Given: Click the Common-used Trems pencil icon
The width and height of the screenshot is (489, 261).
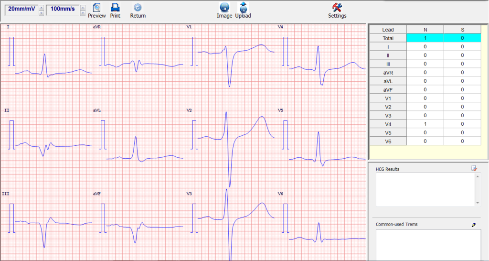Looking at the screenshot, I should point(474,225).
